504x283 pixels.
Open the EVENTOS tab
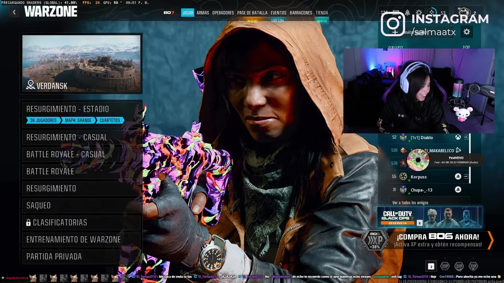[x=278, y=13]
